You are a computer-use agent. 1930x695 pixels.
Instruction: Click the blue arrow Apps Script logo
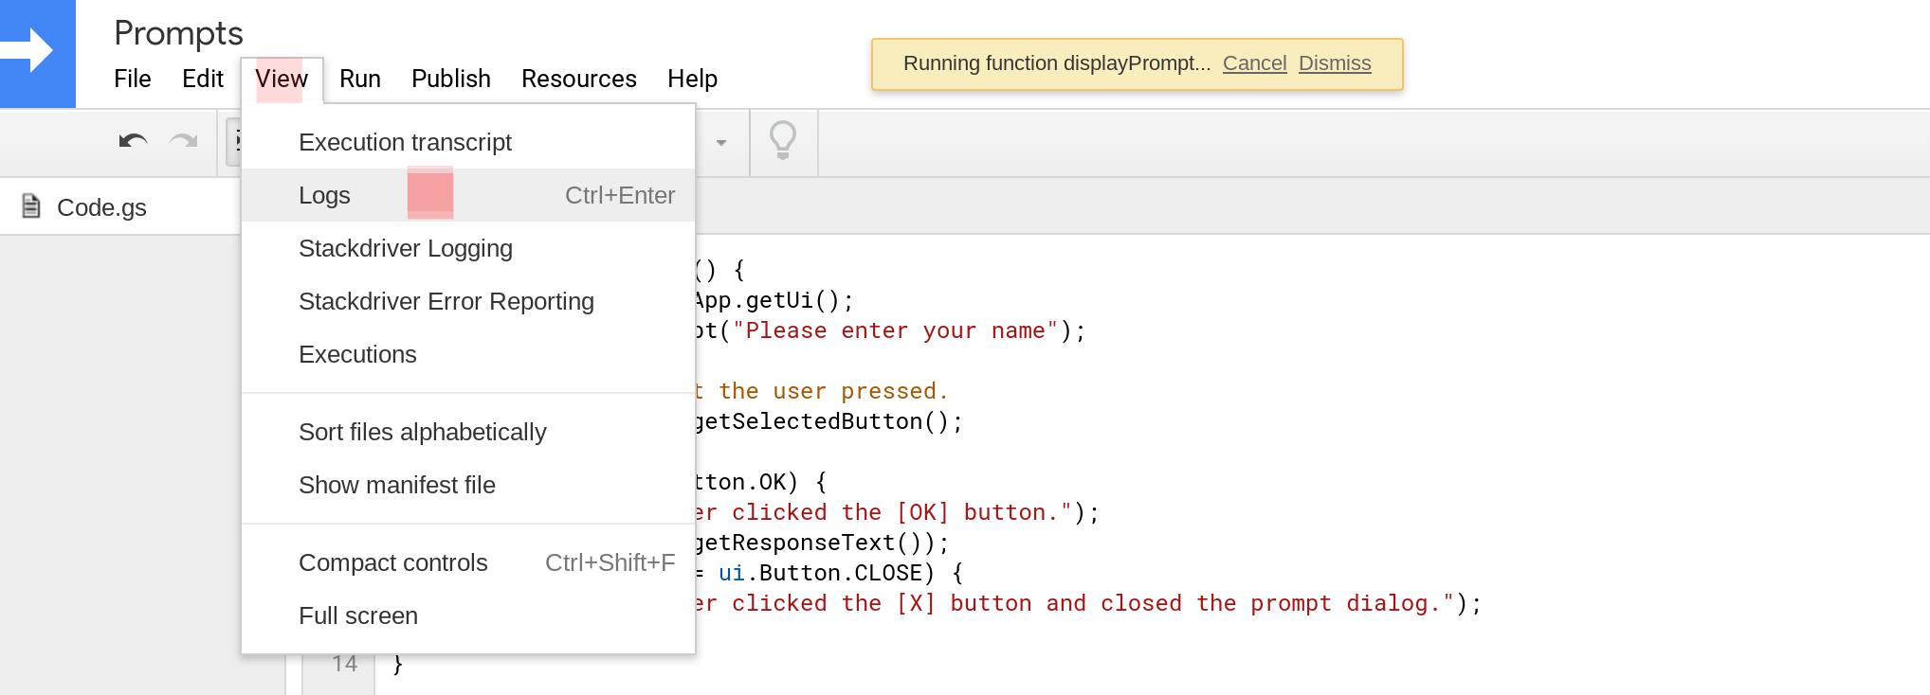coord(37,53)
